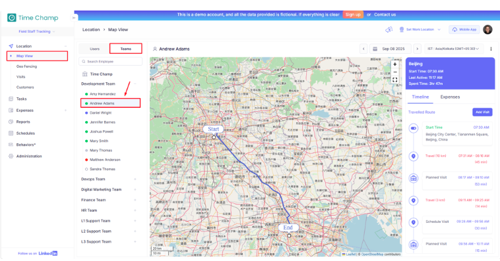500x261 pixels.
Task: Expand the L3 Support Team group
Action: pos(135,242)
